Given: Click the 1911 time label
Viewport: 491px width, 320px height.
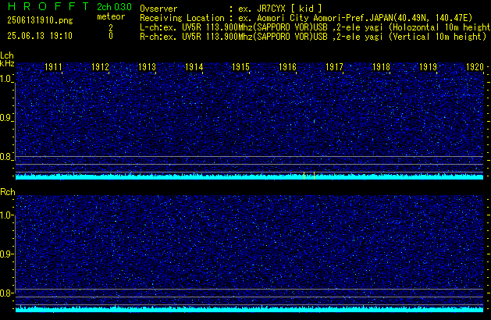Looking at the screenshot, I should [53, 67].
